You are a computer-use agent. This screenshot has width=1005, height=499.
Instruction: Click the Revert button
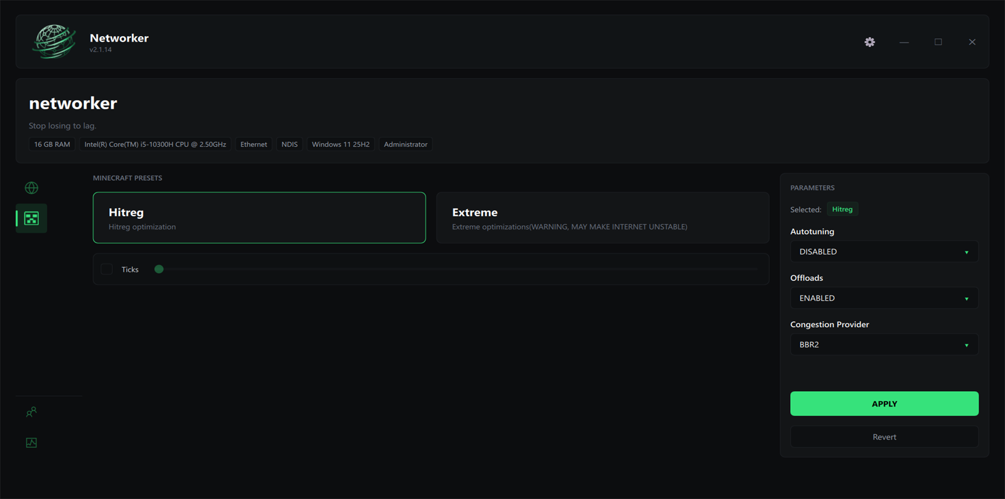point(884,437)
